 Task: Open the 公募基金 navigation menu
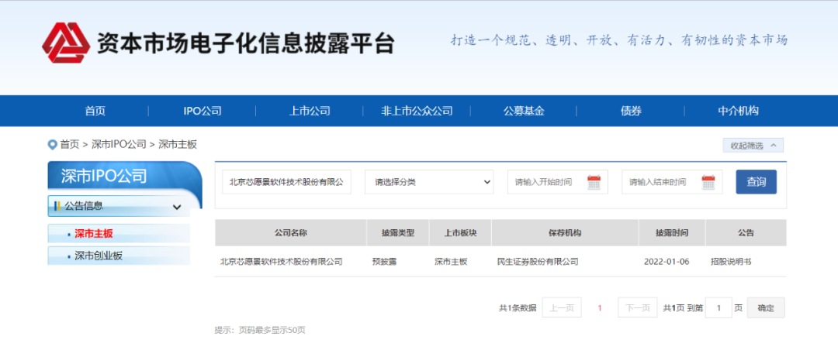point(524,111)
